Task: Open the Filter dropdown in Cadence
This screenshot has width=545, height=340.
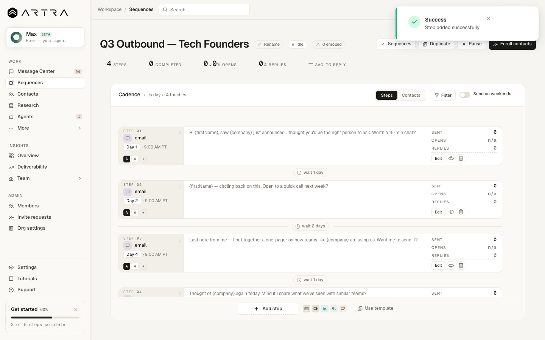Action: click(x=443, y=95)
